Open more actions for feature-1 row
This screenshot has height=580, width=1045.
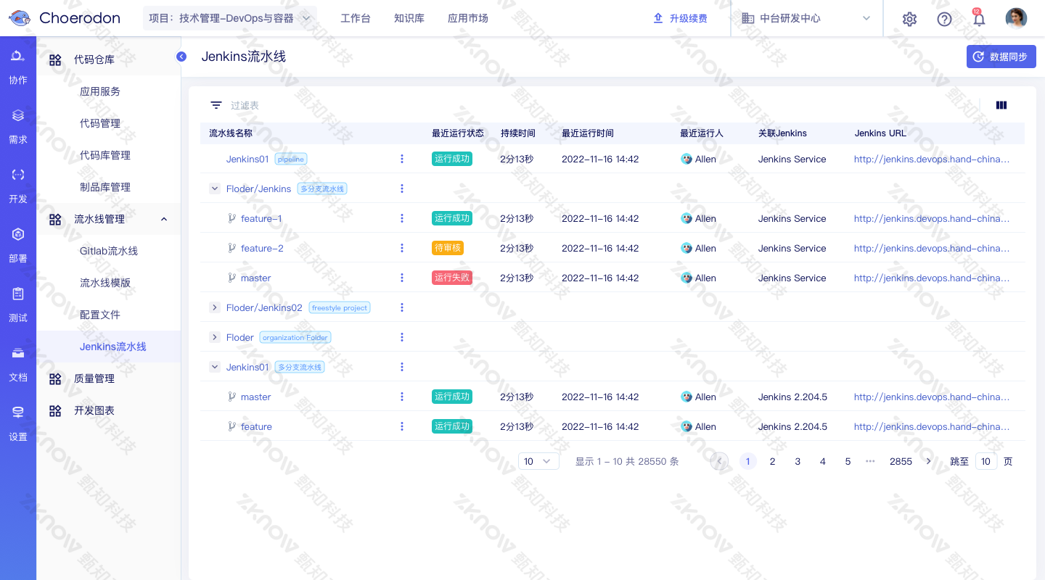tap(402, 218)
